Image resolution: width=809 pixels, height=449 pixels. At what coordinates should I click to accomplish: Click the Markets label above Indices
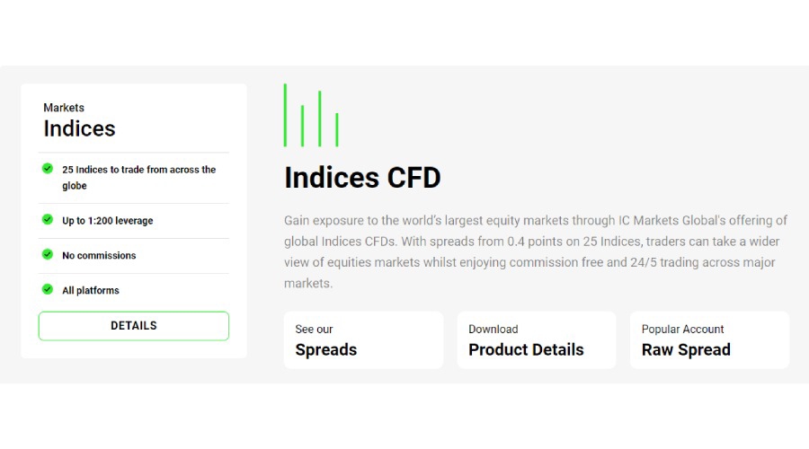(x=64, y=108)
